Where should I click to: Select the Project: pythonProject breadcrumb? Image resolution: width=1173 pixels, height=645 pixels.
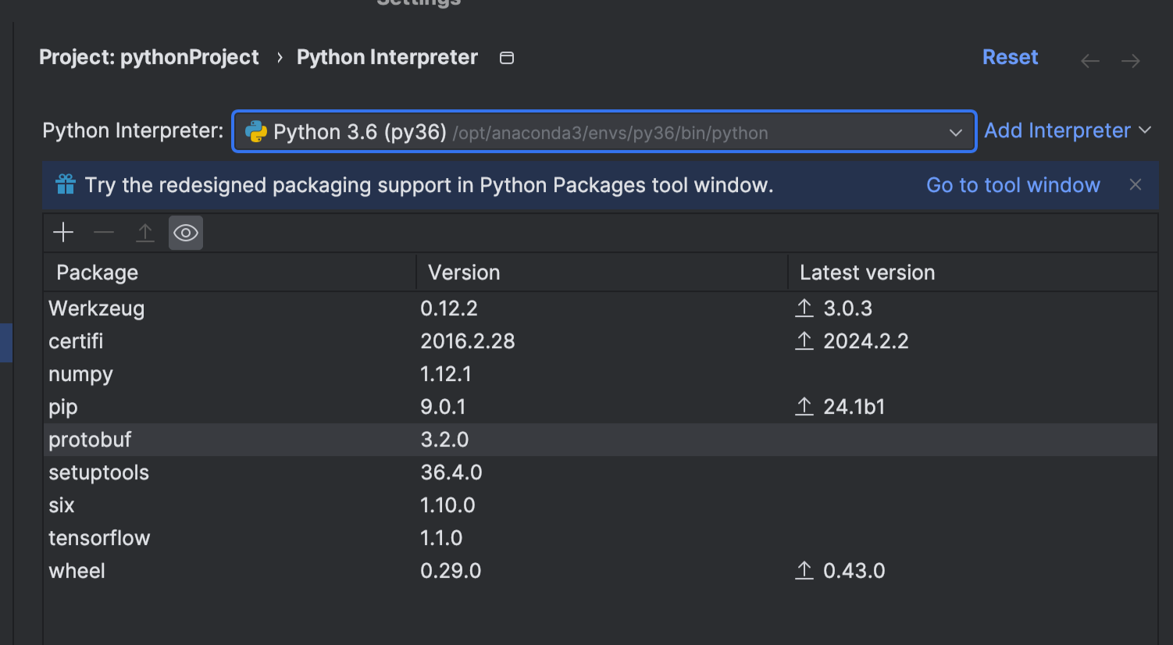click(x=148, y=57)
